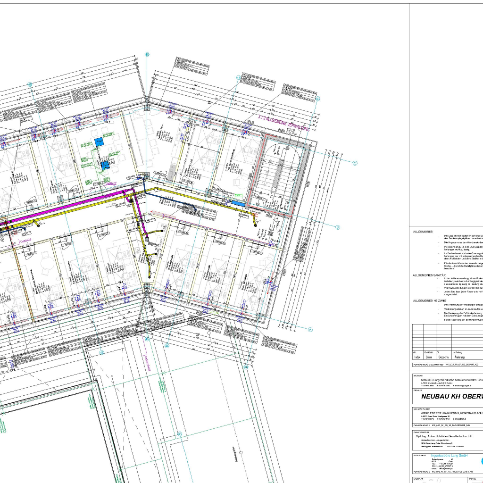Click grid axis bubble B
The width and height of the screenshot is (483, 483).
337,227
